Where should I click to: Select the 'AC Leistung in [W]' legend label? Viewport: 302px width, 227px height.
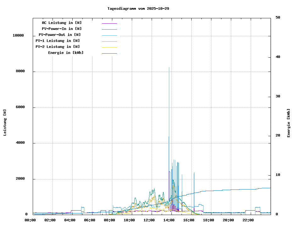pos(62,23)
